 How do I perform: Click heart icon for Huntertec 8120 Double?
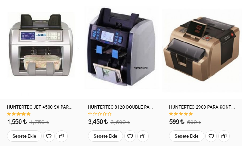tap(130, 136)
